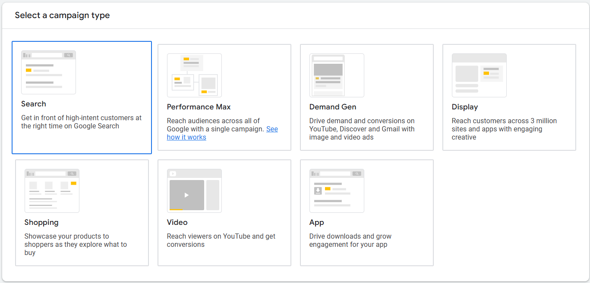This screenshot has width=590, height=283.
Task: Click the Search campaign illustration icon
Action: tap(48, 72)
